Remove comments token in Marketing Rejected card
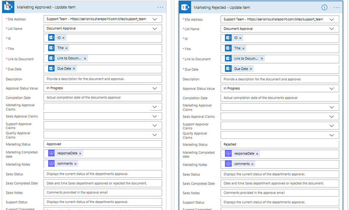The width and height of the screenshot is (349, 210). (253, 164)
